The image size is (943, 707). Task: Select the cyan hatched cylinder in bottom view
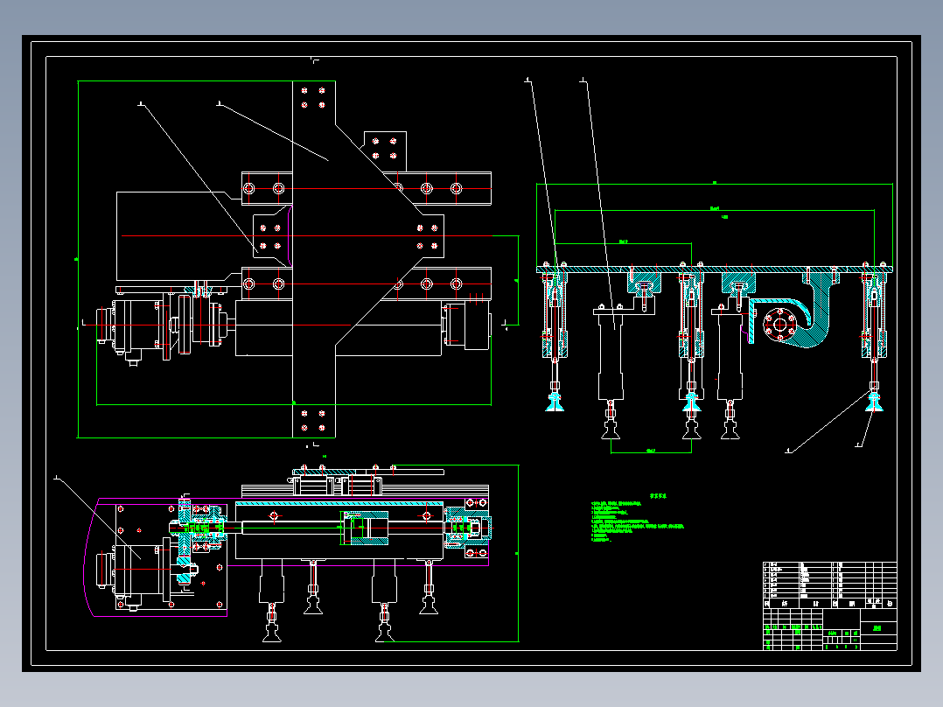365,528
